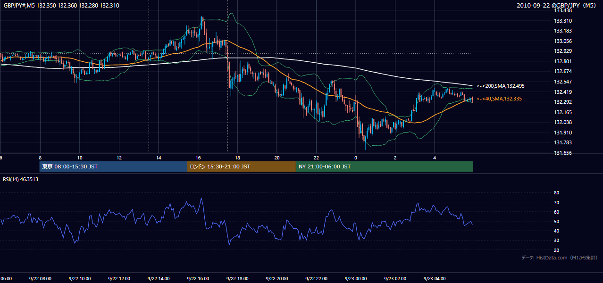This screenshot has height=283, width=603.
Task: Click price axis value 132.292
Action: click(x=563, y=102)
